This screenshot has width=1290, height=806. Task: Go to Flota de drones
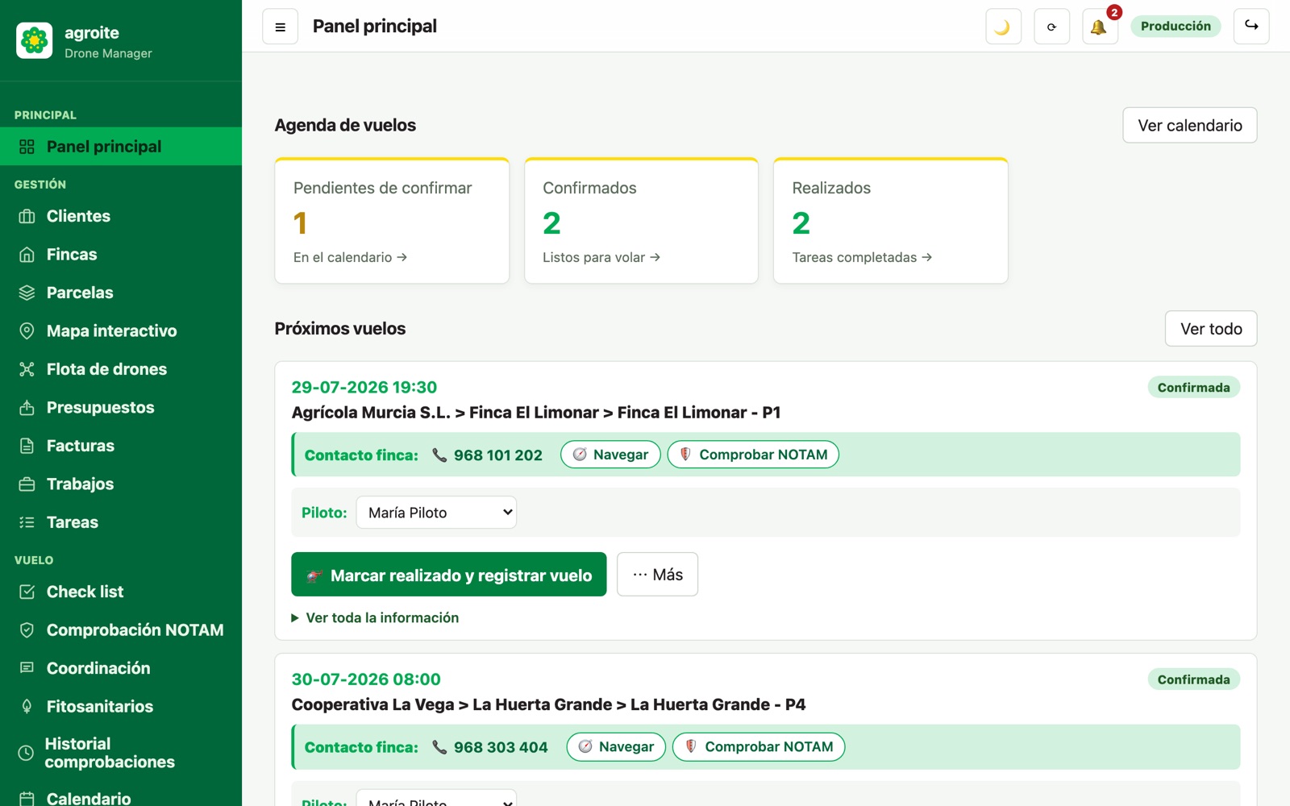[121, 369]
